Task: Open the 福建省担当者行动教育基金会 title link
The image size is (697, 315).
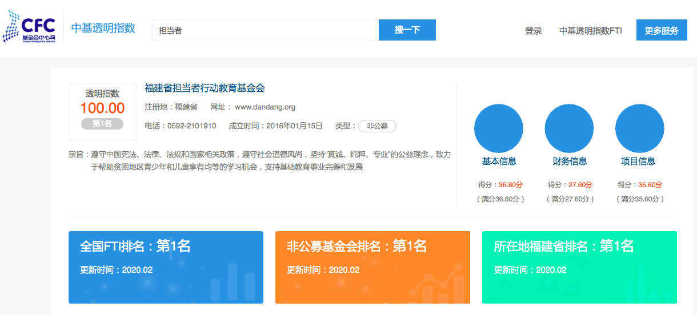Action: [x=205, y=88]
